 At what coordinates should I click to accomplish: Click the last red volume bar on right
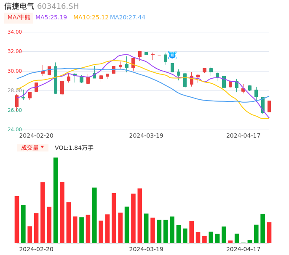269,232
